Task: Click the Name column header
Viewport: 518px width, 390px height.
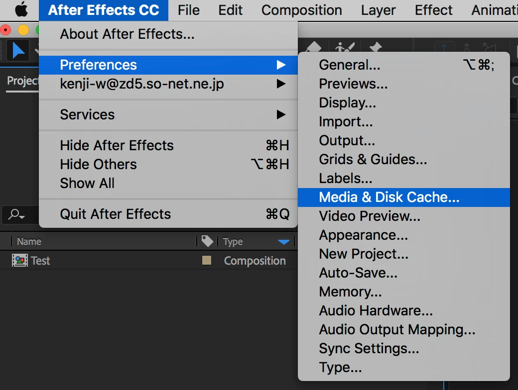Action: 29,242
